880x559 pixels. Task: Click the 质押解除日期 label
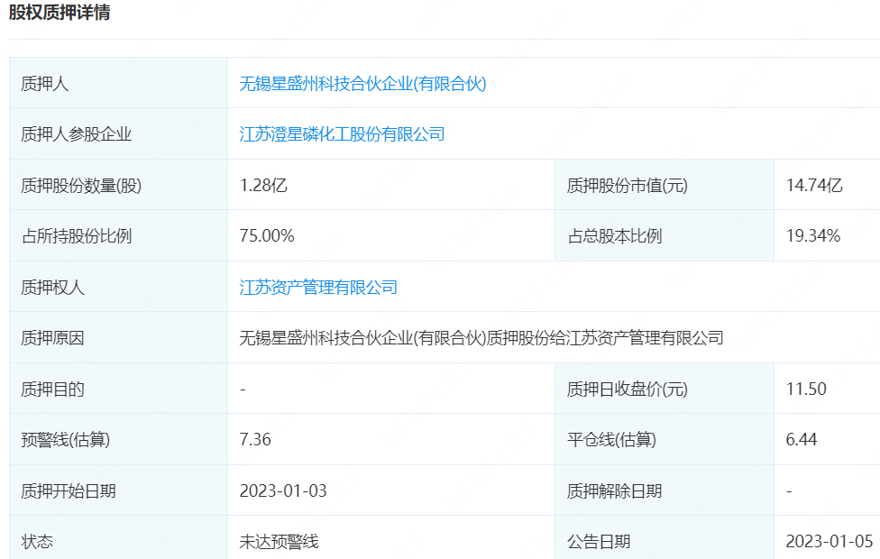(614, 491)
